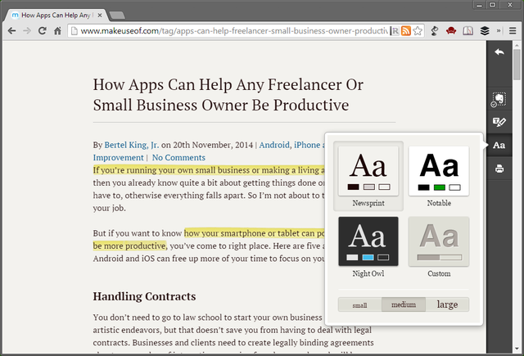Print the article using the printer icon

coord(499,169)
